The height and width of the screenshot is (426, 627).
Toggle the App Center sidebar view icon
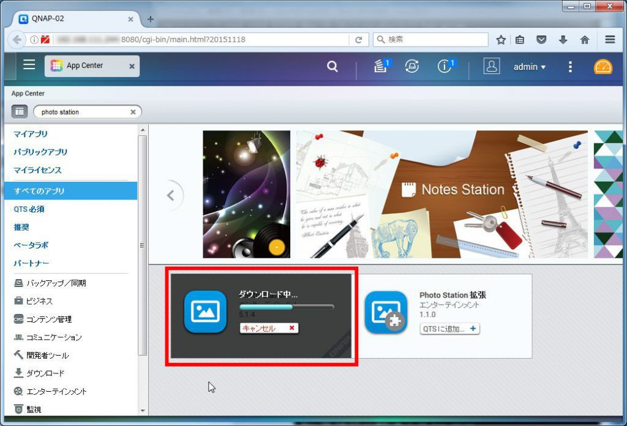(19, 112)
